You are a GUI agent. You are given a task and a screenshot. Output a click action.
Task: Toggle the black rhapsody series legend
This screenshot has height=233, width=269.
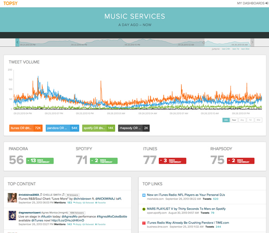tap(134, 128)
